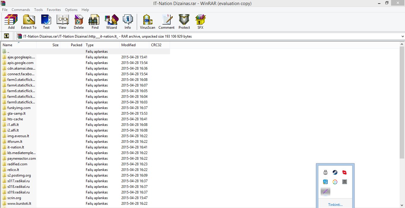The width and height of the screenshot is (405, 208).
Task: Sort the list by Name column
Action: coord(19,45)
